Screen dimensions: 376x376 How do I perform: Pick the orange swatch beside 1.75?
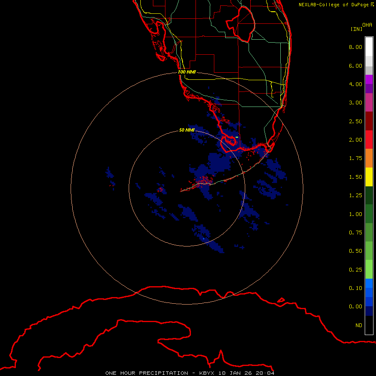pos(369,158)
